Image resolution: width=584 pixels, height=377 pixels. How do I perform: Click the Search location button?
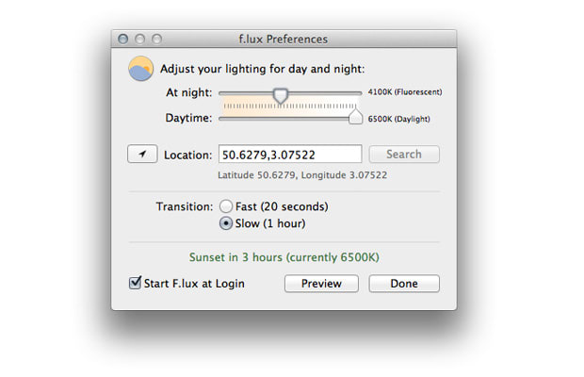coord(404,155)
